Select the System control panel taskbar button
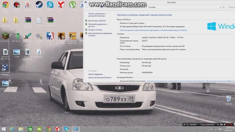This screenshot has width=235, height=132. click(x=76, y=129)
